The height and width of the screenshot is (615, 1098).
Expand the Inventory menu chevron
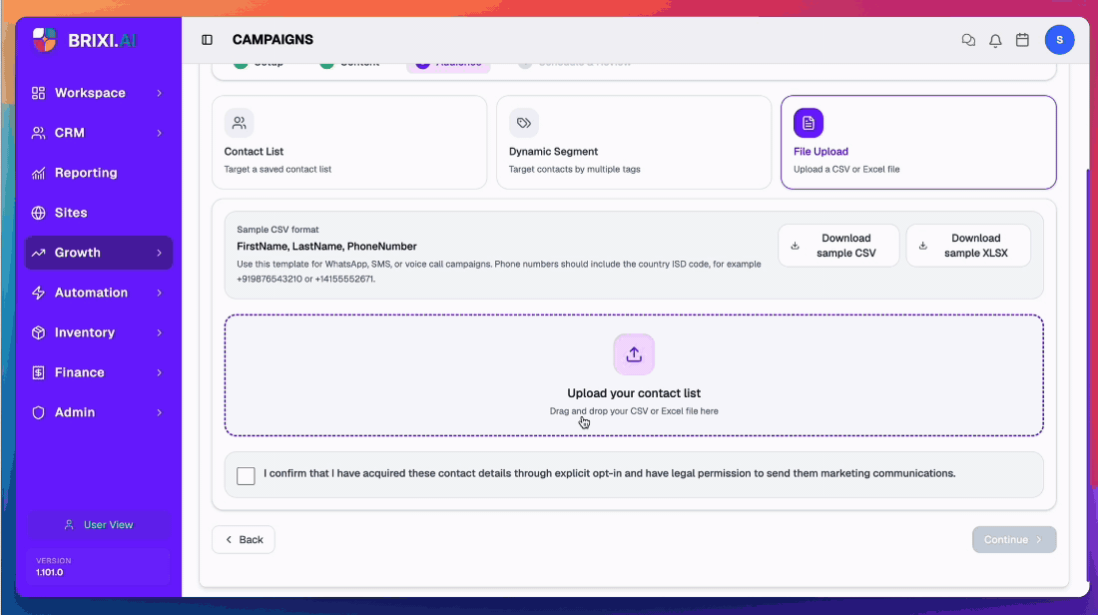coord(159,332)
